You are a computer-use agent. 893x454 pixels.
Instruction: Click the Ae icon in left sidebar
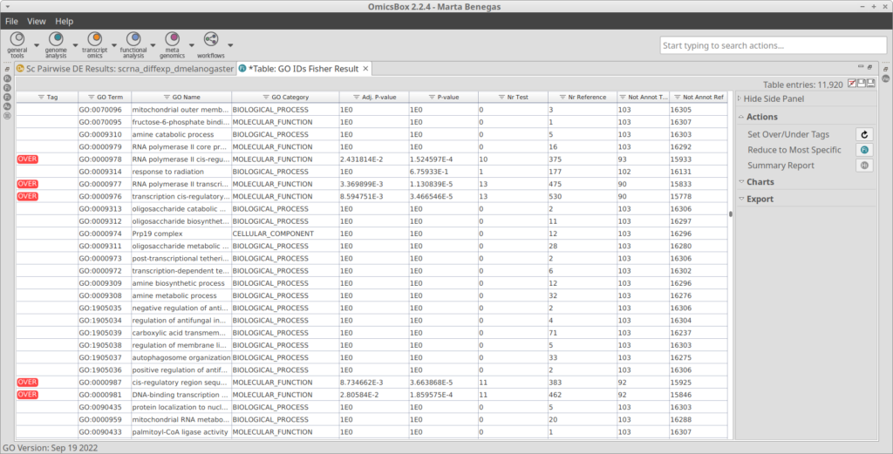click(7, 105)
